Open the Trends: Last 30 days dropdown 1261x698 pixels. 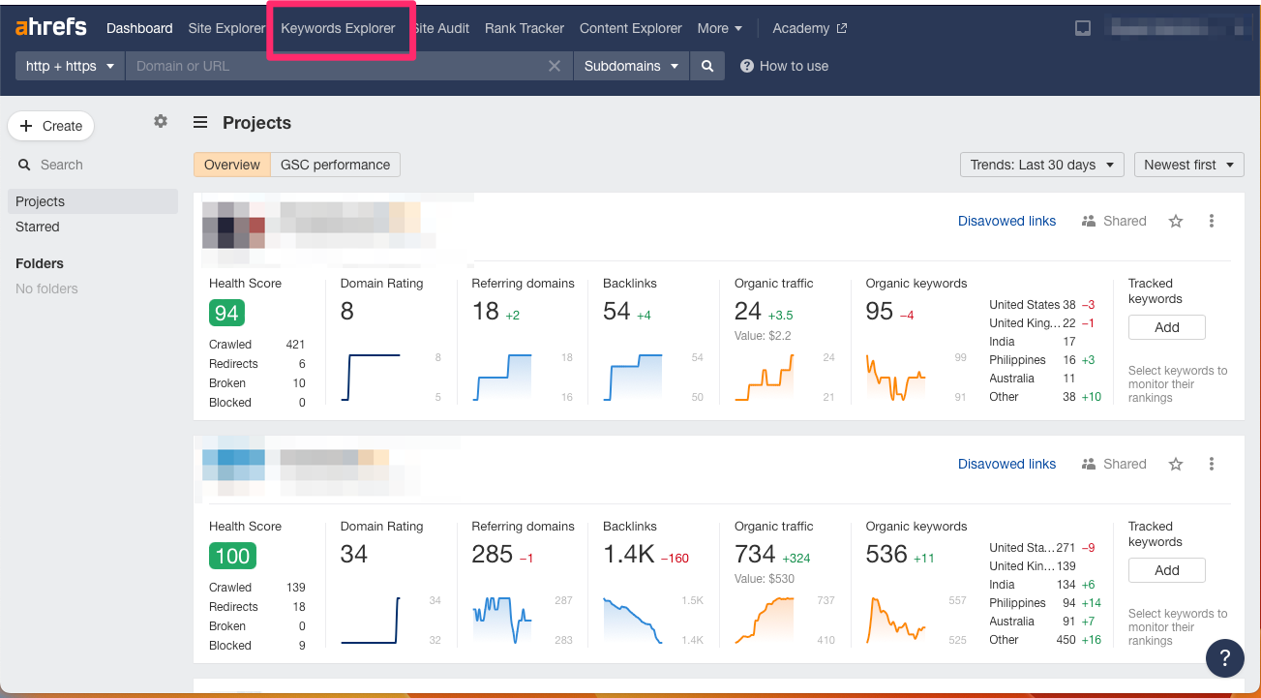pos(1042,165)
